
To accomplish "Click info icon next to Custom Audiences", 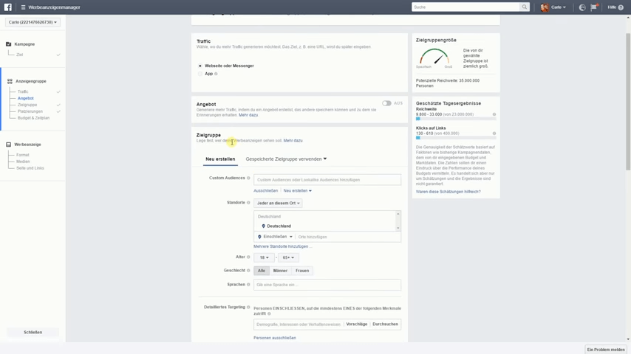I will coord(248,178).
